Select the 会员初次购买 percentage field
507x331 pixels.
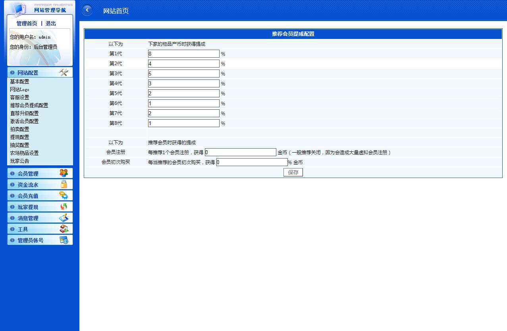pos(252,162)
